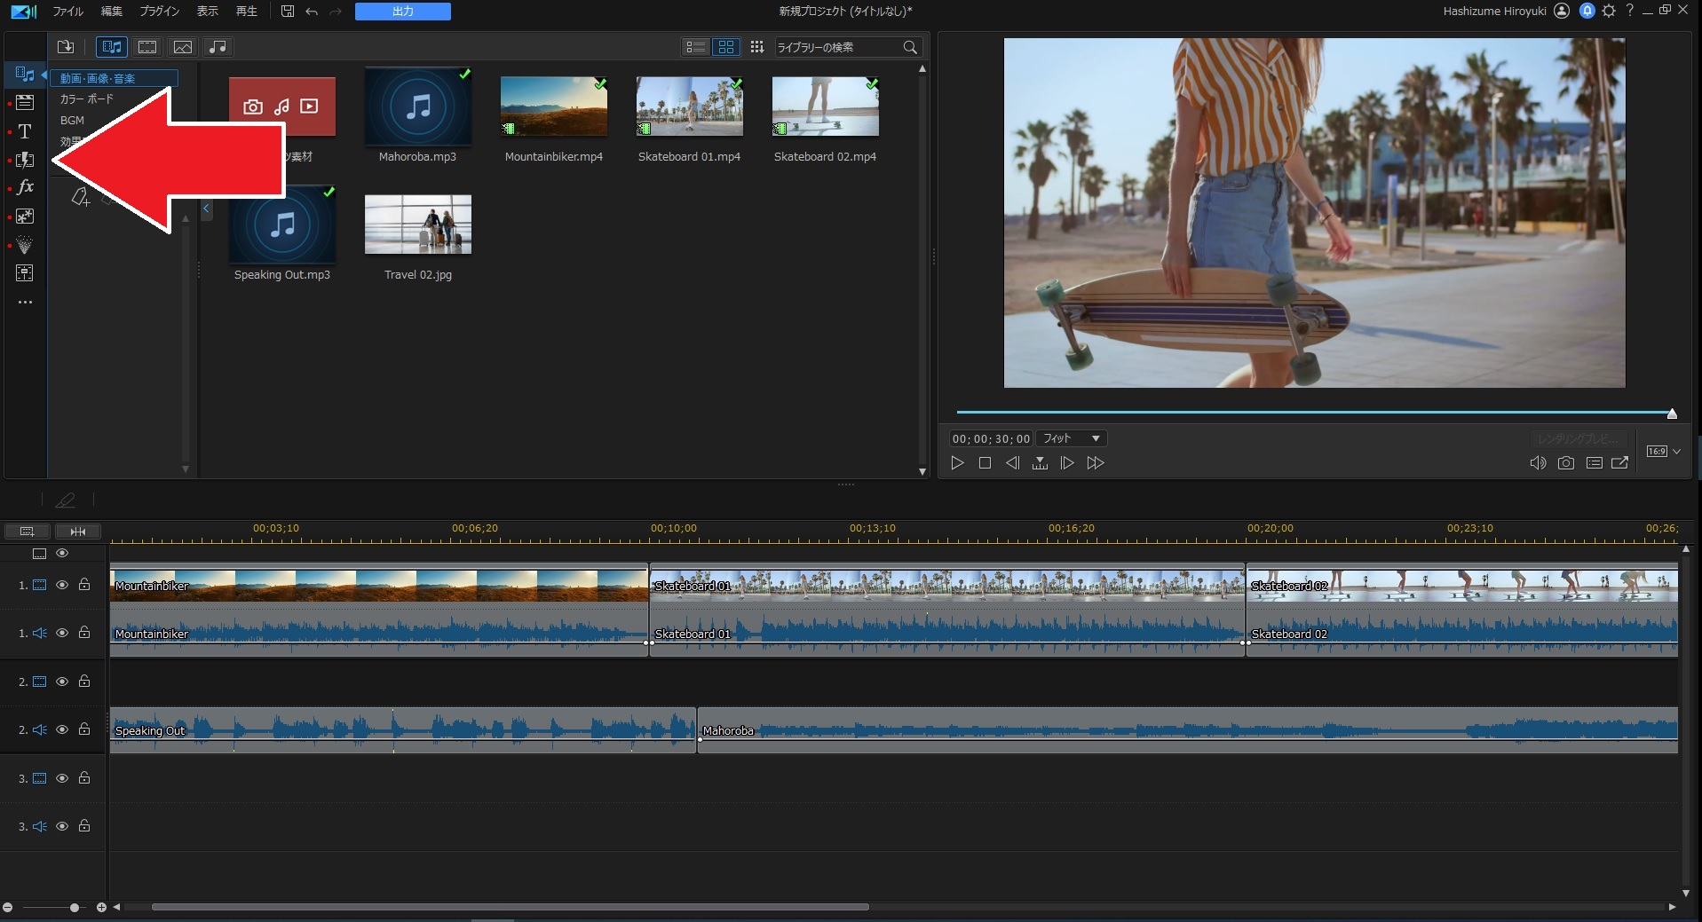1702x922 pixels.
Task: Lock audio track 2
Action: point(84,729)
